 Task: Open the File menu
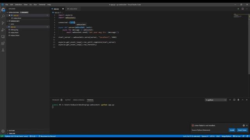(7, 5)
